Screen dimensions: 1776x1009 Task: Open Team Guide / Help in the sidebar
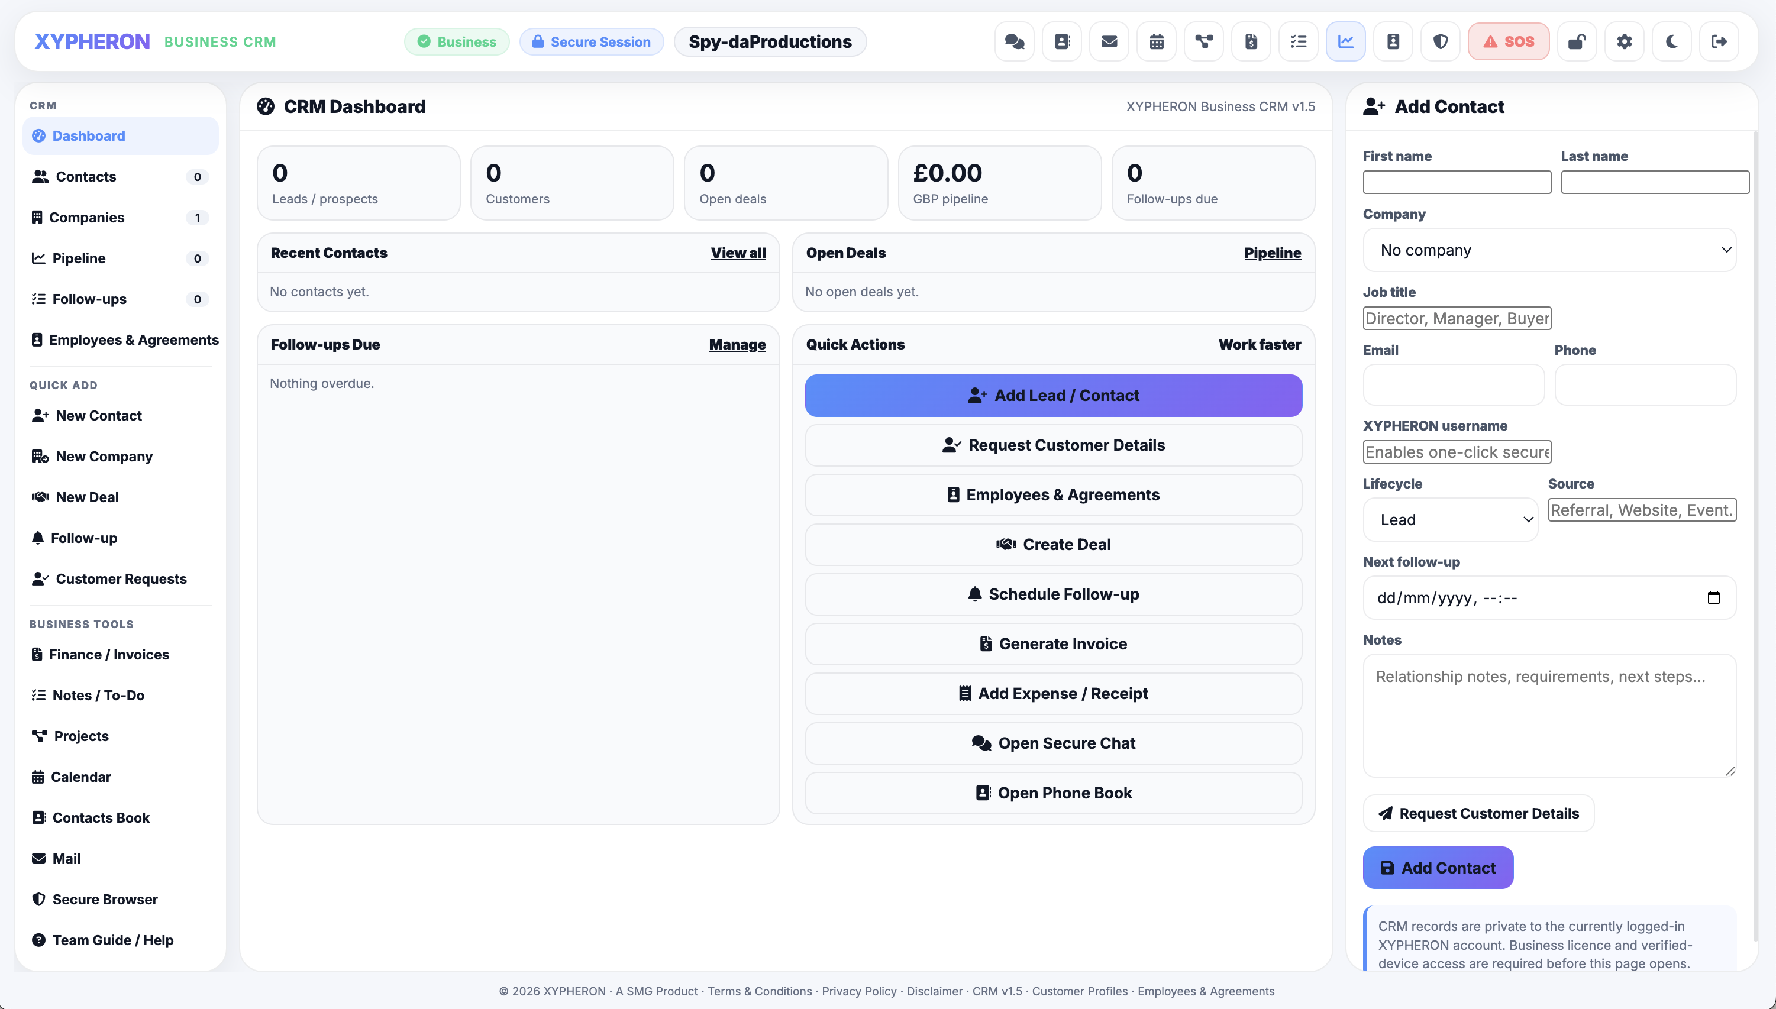point(121,941)
